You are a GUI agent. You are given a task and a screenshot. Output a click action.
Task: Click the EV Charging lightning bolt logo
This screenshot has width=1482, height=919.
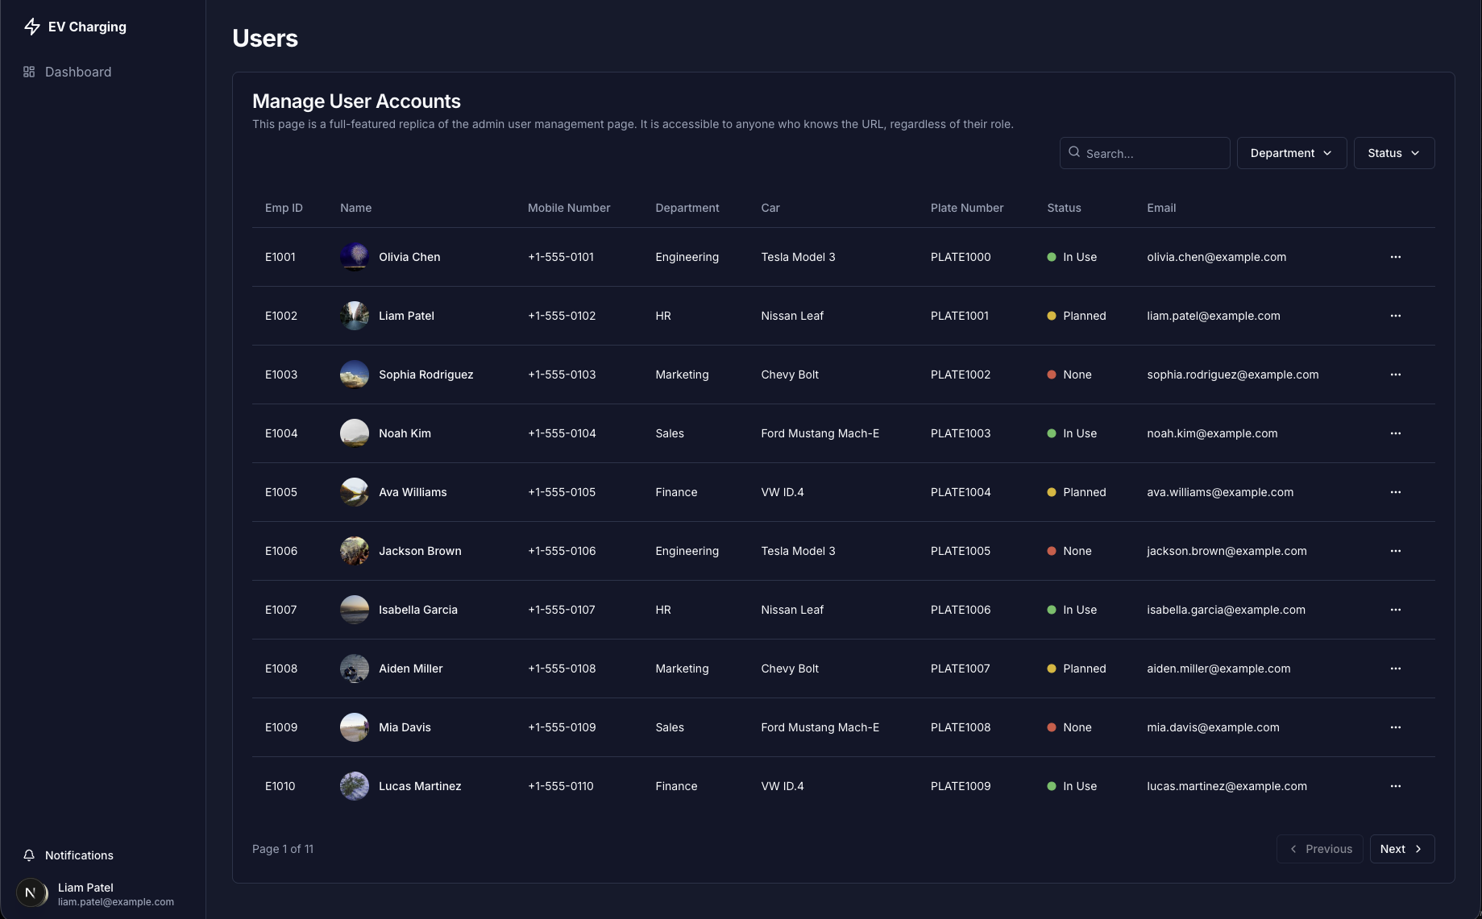pos(32,27)
